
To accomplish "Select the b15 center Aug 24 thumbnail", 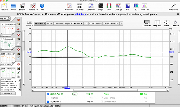I will tap(8, 29).
